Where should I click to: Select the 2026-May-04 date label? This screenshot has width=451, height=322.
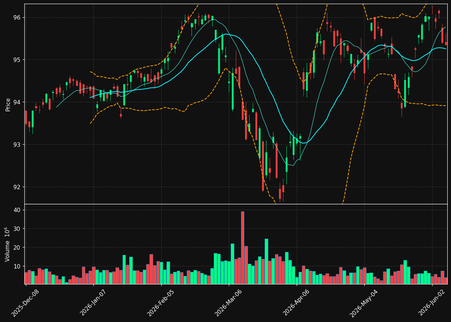pos(364,303)
